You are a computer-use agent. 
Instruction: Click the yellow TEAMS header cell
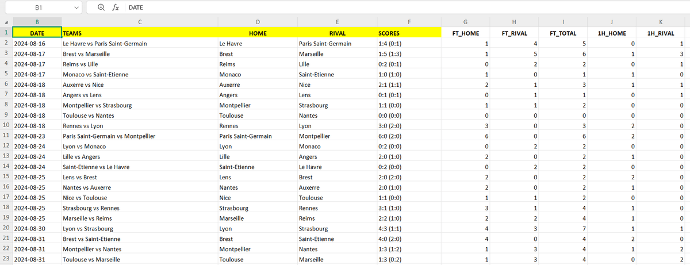click(x=139, y=33)
